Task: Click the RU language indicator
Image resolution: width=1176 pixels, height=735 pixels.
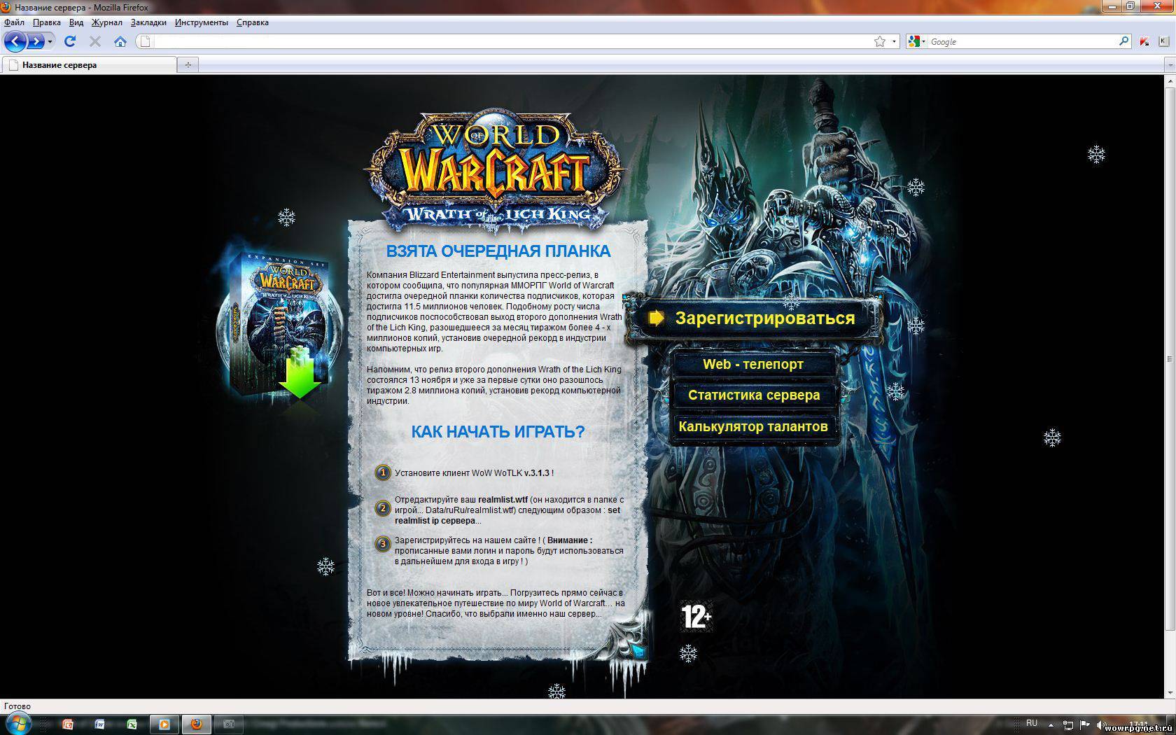Action: [1032, 723]
